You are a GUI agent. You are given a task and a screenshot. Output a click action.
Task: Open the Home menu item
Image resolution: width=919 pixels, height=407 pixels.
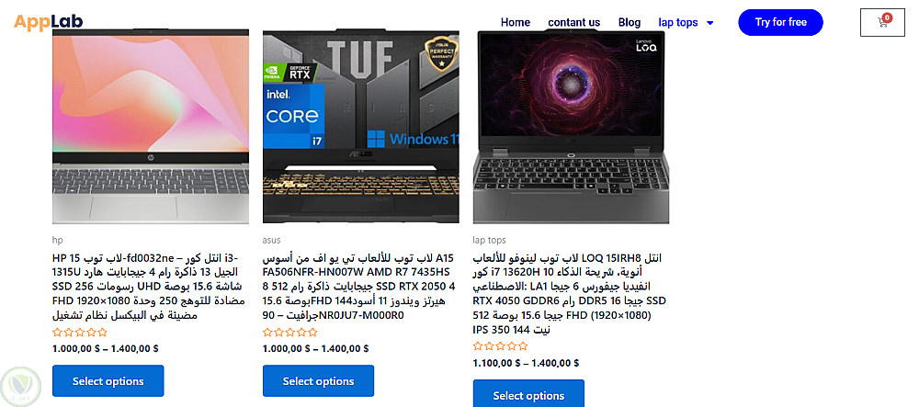point(516,22)
